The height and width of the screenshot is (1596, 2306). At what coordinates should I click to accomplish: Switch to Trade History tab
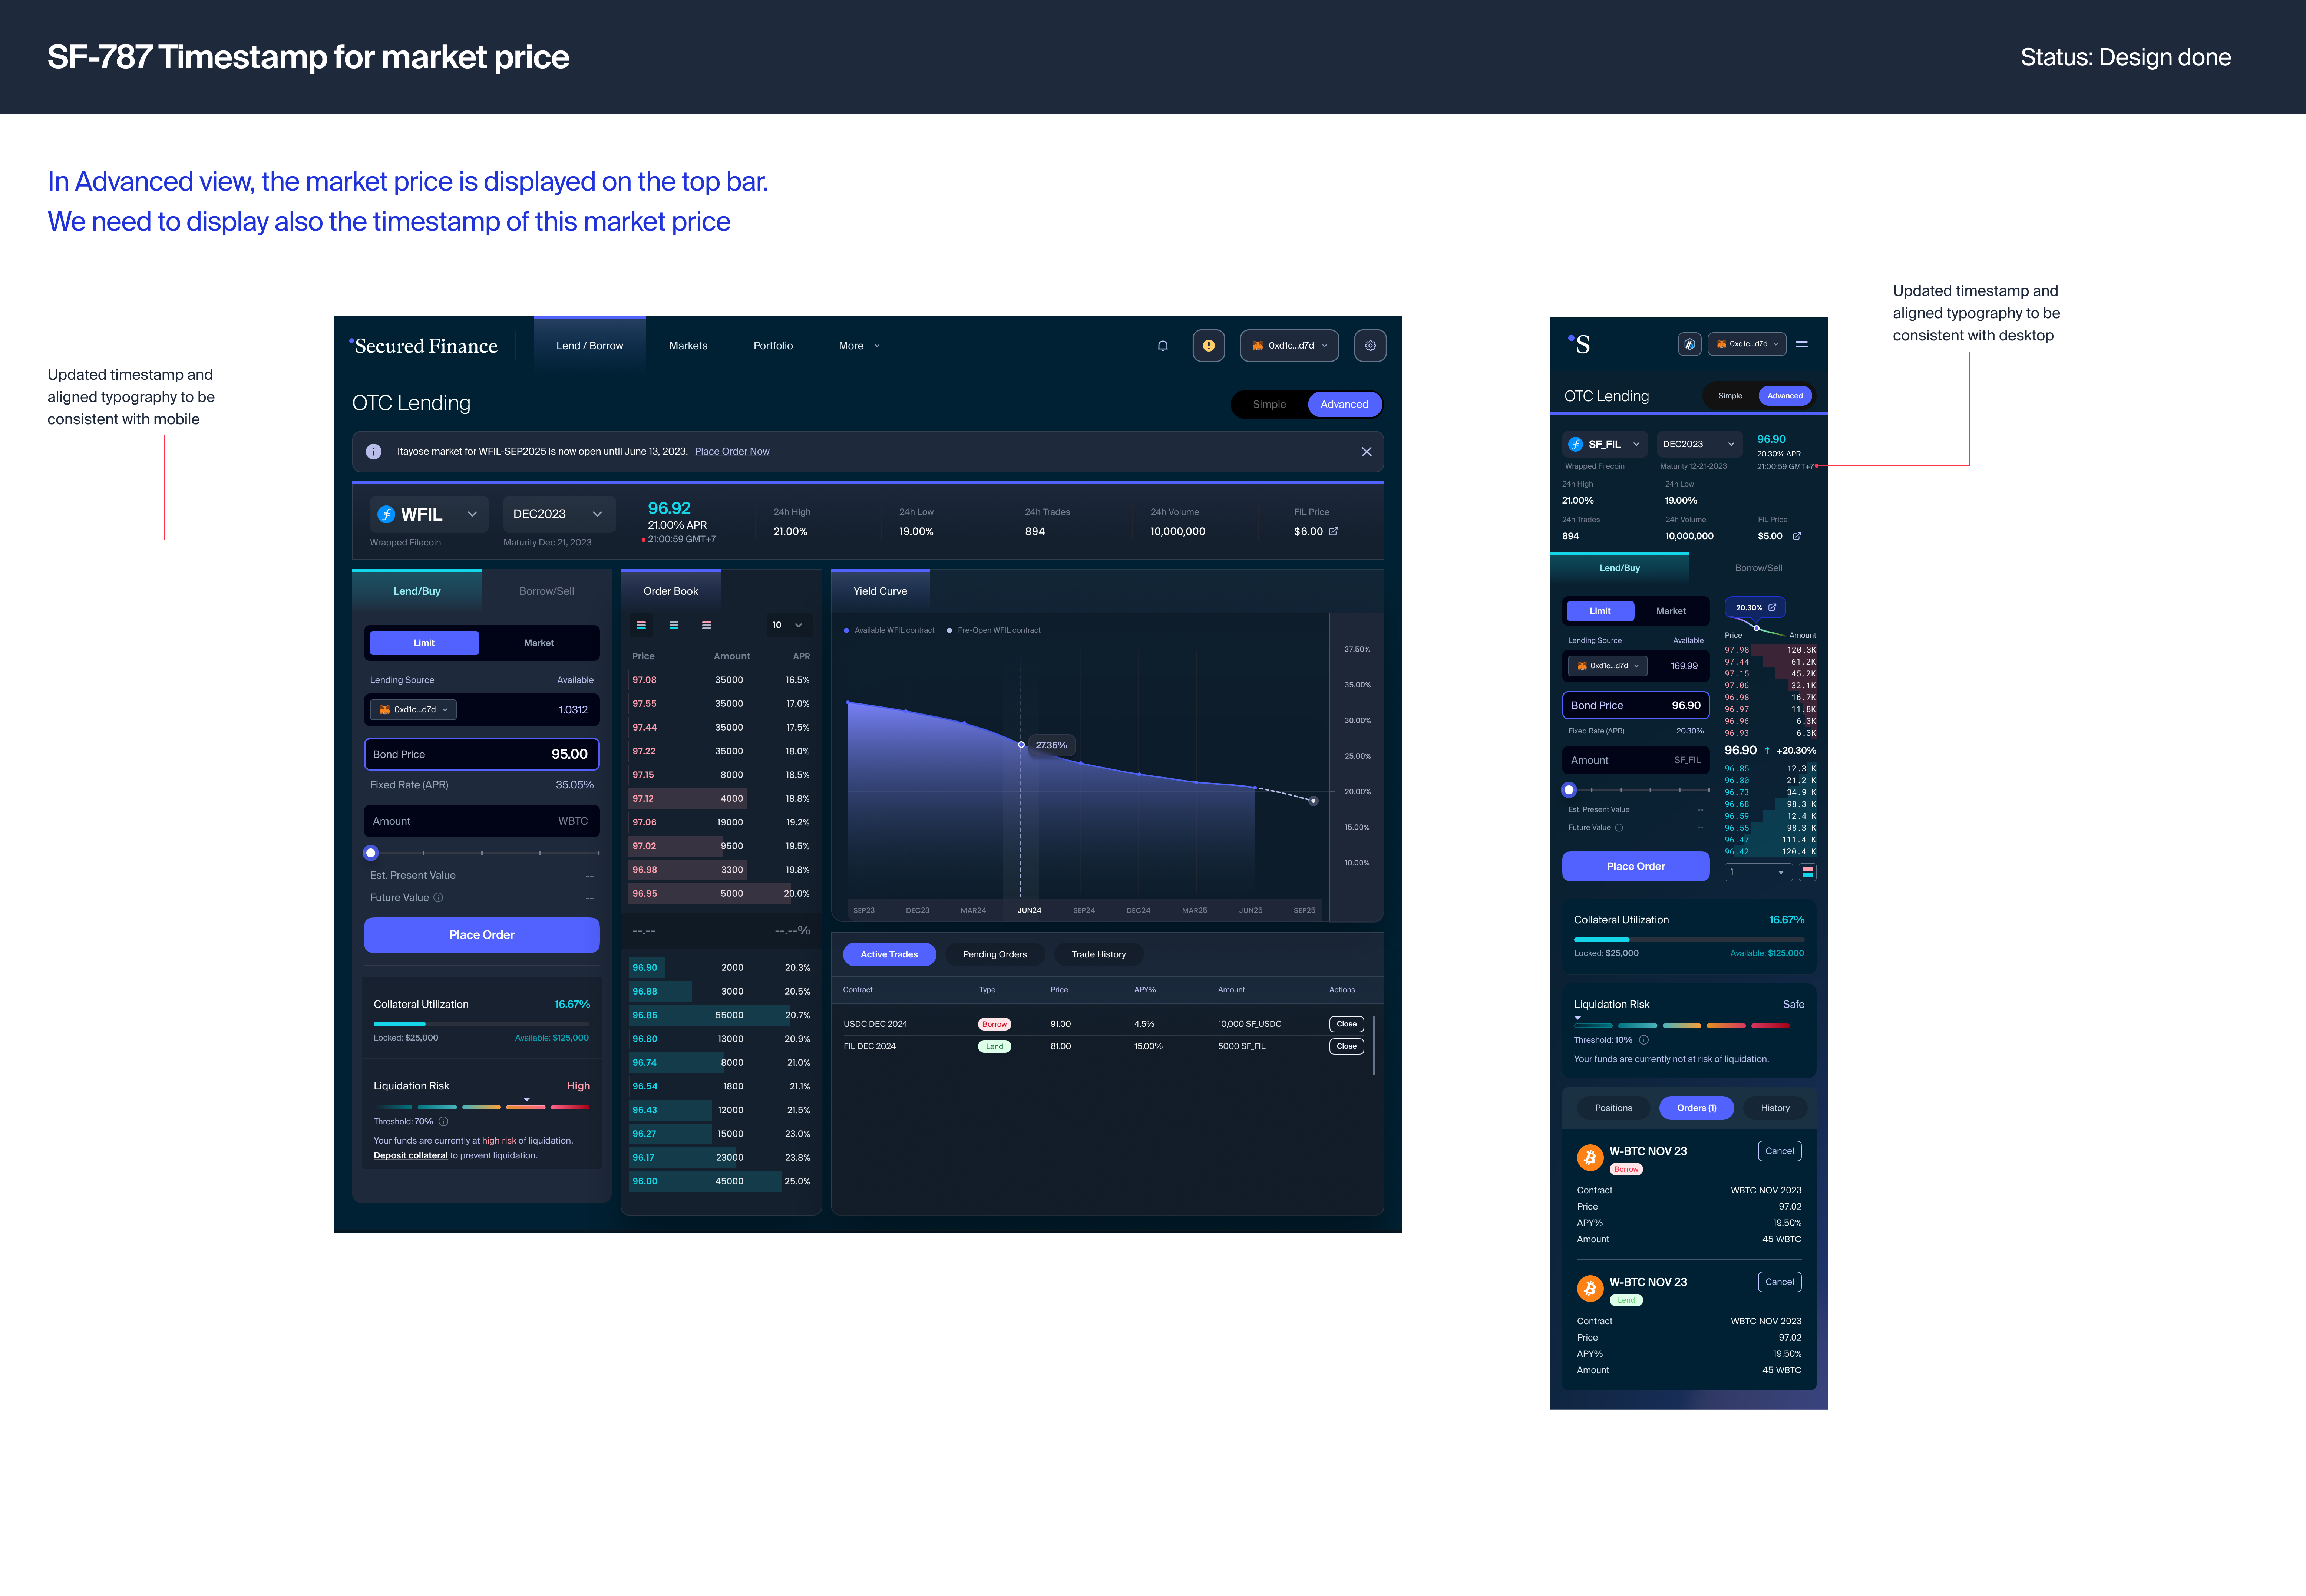(x=1099, y=954)
